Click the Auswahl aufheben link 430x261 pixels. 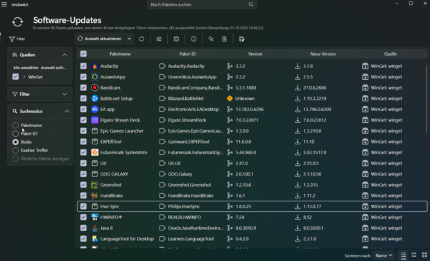[53, 67]
